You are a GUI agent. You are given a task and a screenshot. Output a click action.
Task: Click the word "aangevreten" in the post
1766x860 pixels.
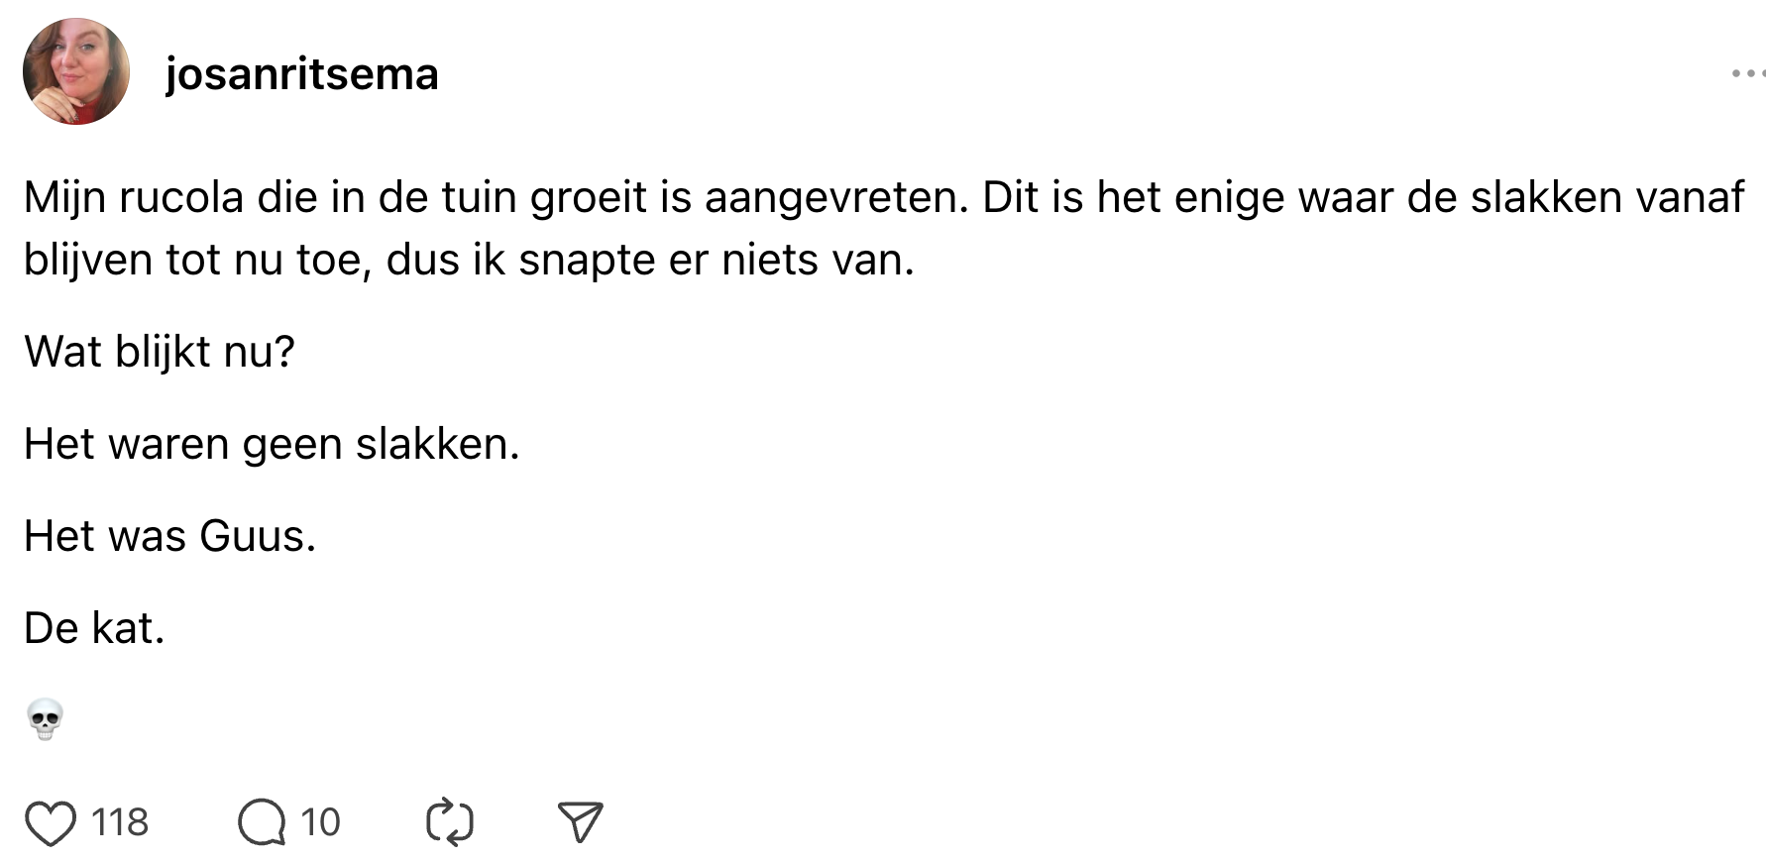coord(835,197)
